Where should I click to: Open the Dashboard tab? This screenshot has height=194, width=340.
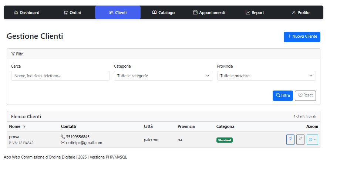pos(27,13)
